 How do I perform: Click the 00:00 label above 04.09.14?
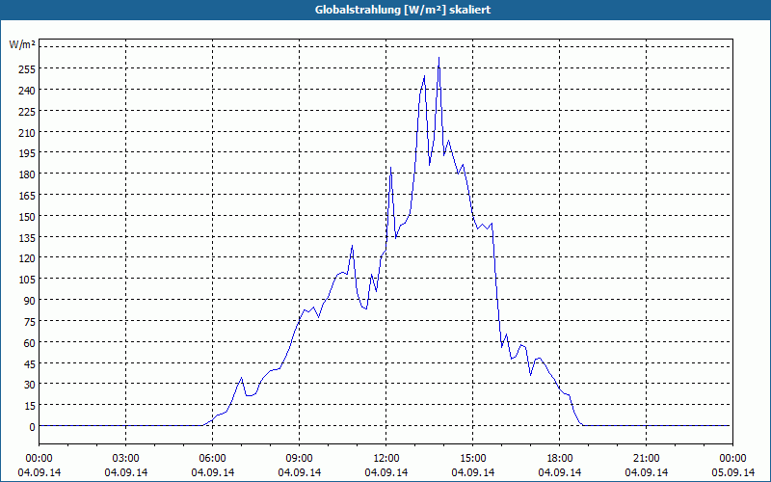point(40,459)
